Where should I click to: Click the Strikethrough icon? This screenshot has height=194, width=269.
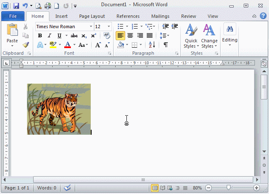[x=74, y=36]
